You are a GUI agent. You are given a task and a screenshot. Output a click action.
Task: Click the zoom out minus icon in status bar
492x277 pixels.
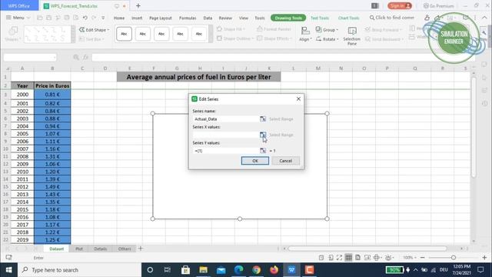422,258
